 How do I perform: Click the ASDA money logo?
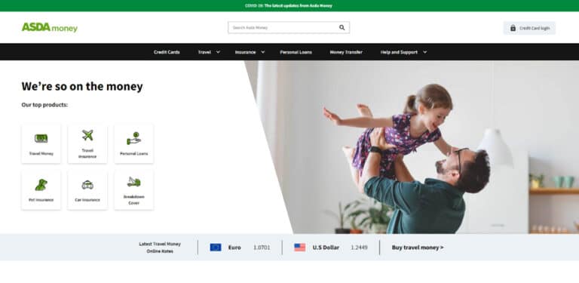[x=50, y=27]
